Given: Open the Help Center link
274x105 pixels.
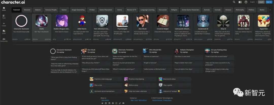Looking at the screenshot, I should (x=105, y=100).
